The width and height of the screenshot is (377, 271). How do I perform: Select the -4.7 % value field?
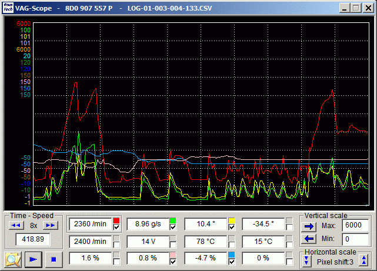pos(206,258)
